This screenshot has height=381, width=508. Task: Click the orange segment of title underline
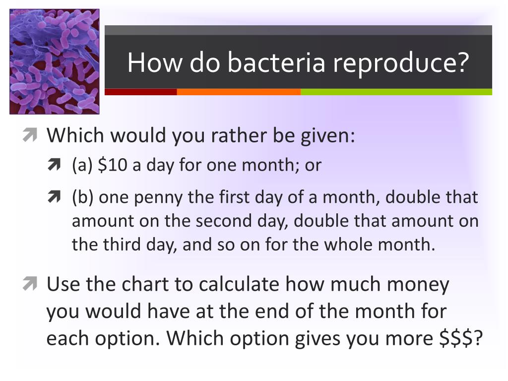click(239, 92)
